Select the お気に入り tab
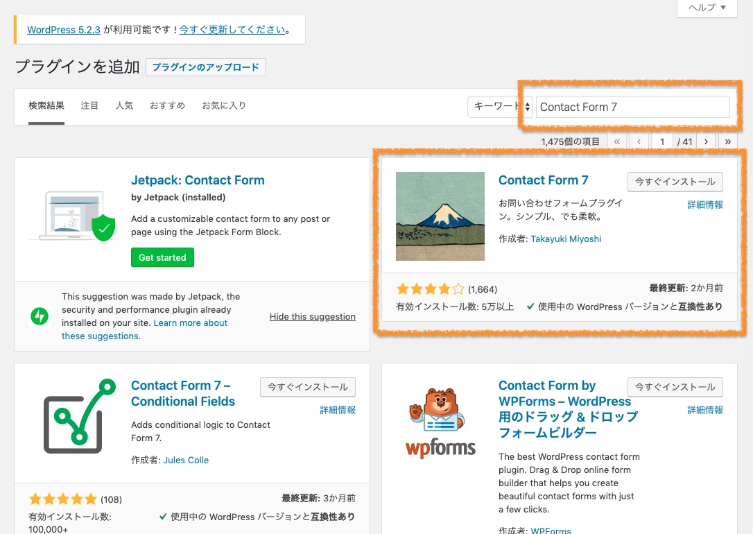This screenshot has height=534, width=753. tap(223, 106)
